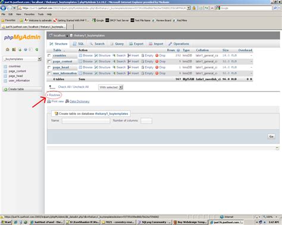Expand the address bar history dropdown
This screenshot has height=225, width=282.
(x=189, y=8)
